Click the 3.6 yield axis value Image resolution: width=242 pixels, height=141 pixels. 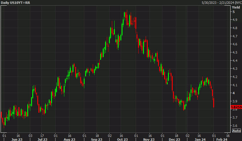pyautogui.click(x=235, y=126)
